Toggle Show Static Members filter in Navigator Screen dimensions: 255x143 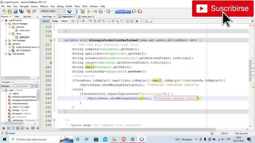pos(13,128)
